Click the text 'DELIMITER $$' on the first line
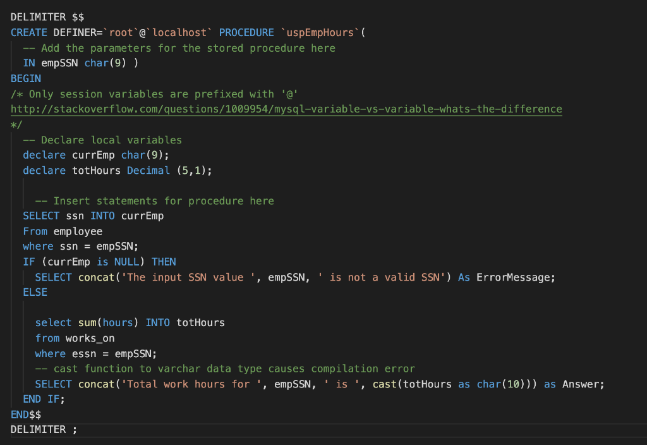 pyautogui.click(x=47, y=17)
